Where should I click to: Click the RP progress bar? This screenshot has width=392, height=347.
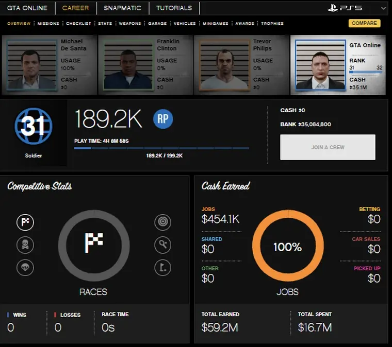[161, 148]
